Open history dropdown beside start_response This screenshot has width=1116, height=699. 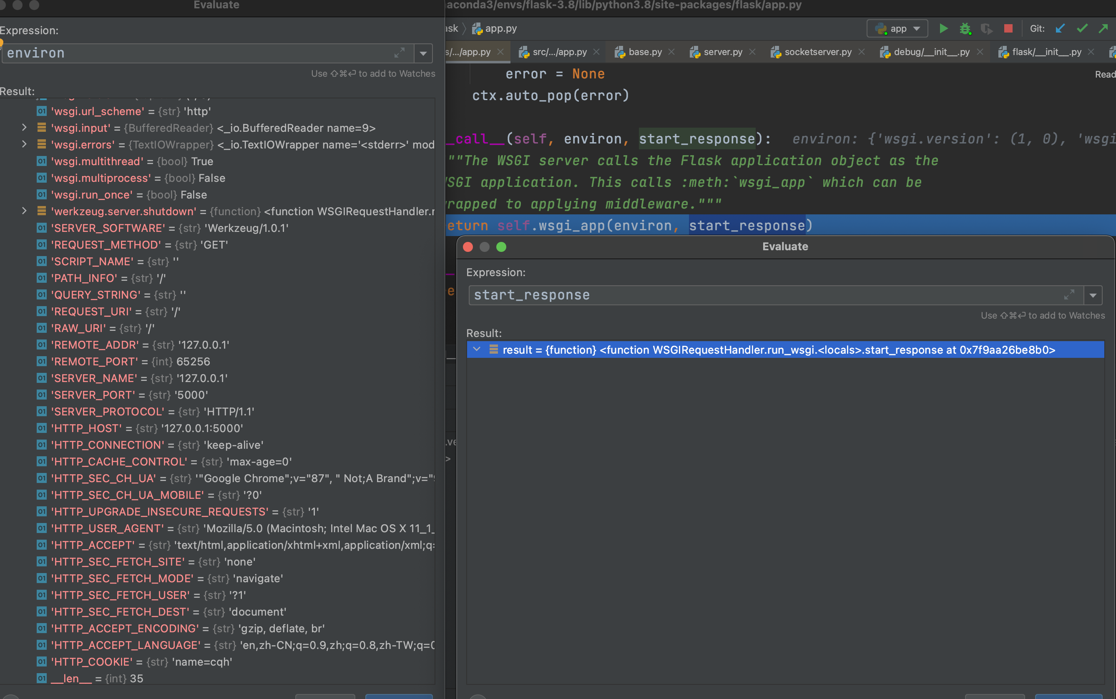point(1093,295)
